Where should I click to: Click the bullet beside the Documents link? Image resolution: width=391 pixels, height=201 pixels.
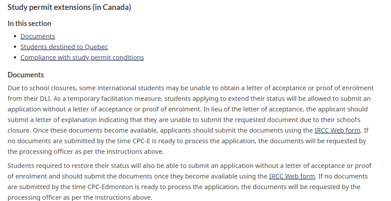pyautogui.click(x=15, y=37)
